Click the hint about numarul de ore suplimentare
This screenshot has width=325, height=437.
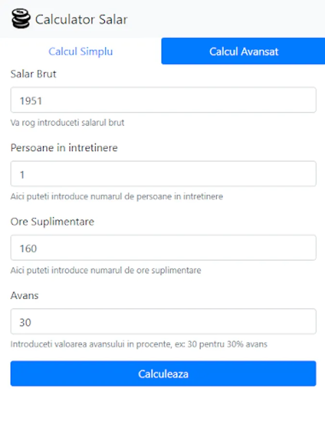click(105, 270)
